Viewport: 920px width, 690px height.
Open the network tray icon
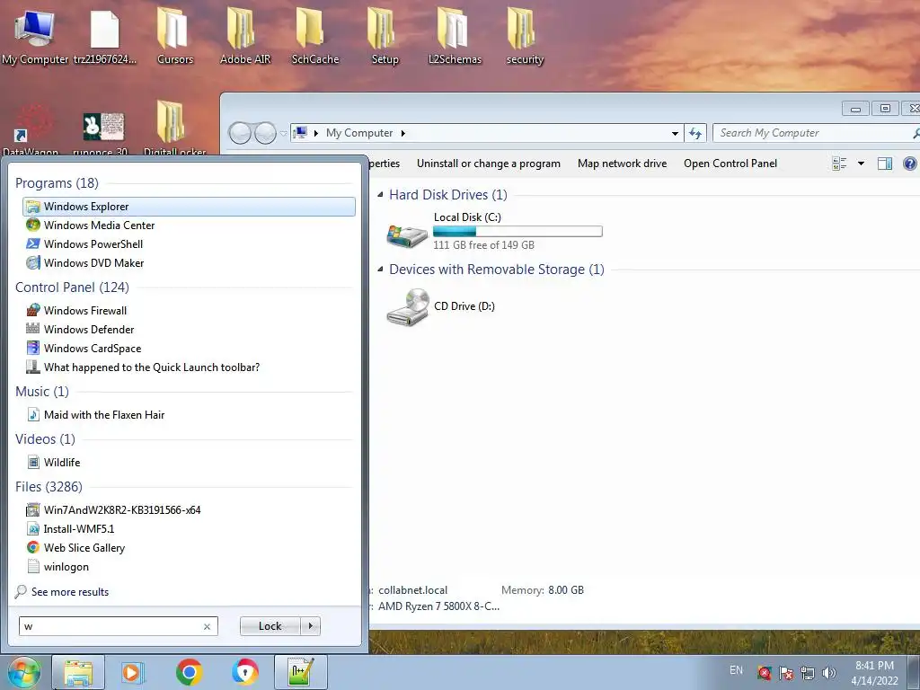[808, 673]
